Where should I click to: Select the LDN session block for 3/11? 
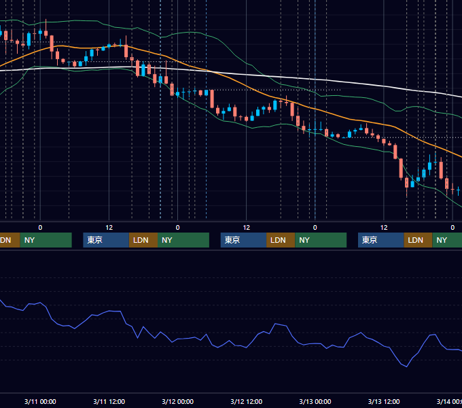(143, 240)
